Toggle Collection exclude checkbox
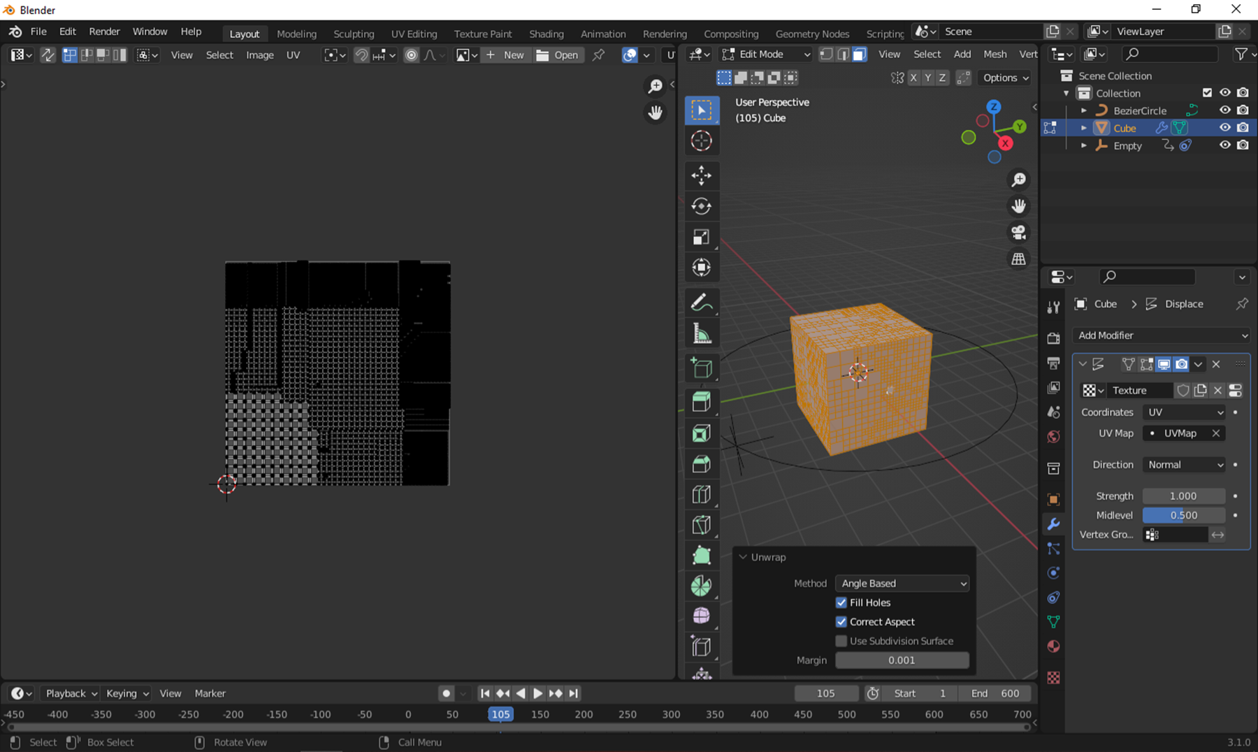The width and height of the screenshot is (1258, 752). tap(1207, 93)
